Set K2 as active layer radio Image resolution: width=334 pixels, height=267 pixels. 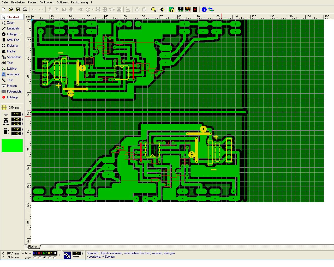click(45, 258)
